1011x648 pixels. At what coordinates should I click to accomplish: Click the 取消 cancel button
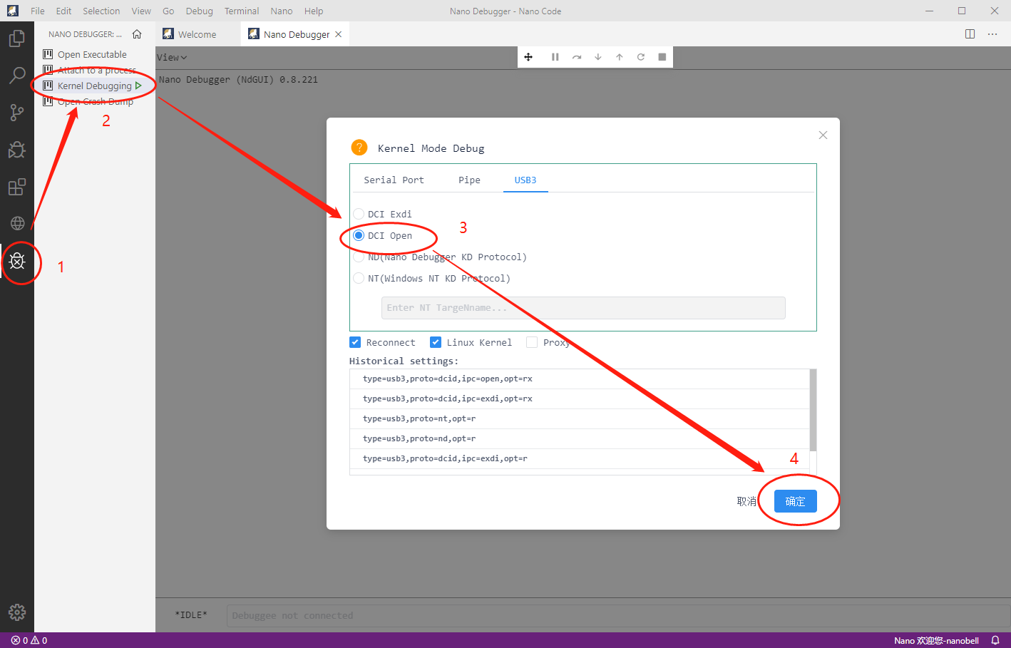(x=746, y=501)
